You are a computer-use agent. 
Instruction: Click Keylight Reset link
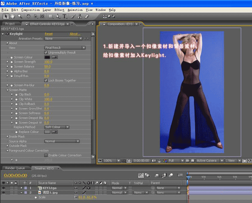[49, 34]
